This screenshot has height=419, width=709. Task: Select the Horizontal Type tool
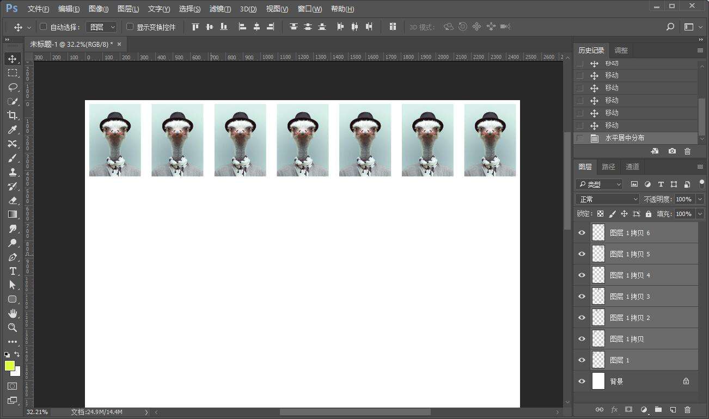tap(13, 271)
